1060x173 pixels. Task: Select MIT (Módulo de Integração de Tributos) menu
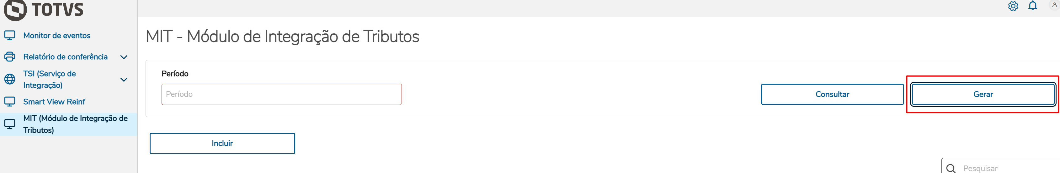pos(75,124)
